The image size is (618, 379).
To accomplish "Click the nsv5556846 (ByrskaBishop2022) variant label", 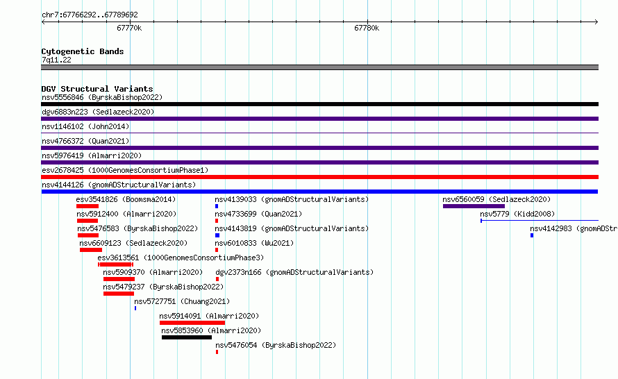I will 102,97.
